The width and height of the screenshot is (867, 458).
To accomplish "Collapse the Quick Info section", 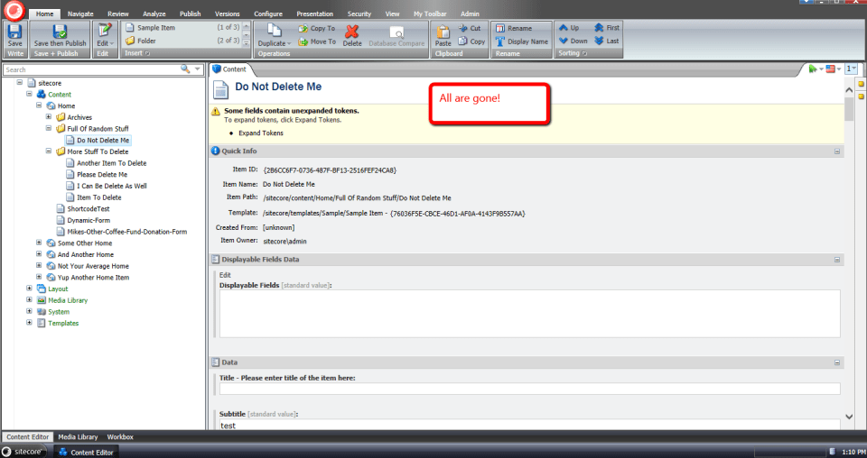I will 837,151.
